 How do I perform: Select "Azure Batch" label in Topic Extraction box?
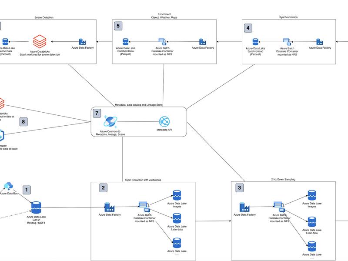[144, 215]
